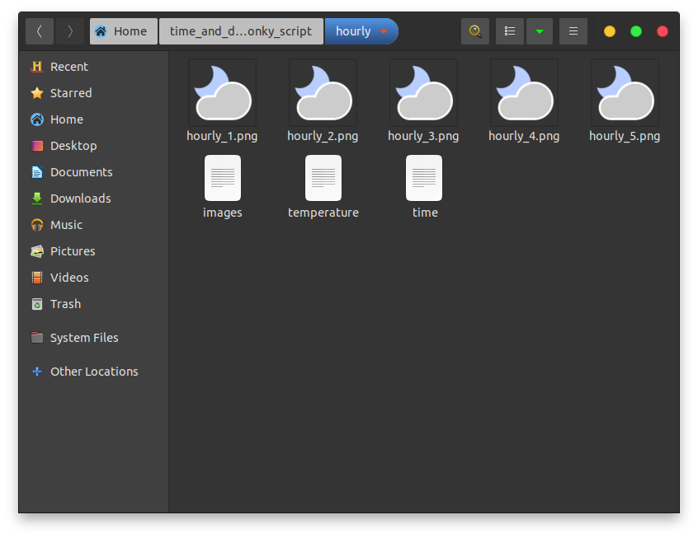This screenshot has height=538, width=698.
Task: Open Other Locations in the sidebar
Action: [x=93, y=372]
